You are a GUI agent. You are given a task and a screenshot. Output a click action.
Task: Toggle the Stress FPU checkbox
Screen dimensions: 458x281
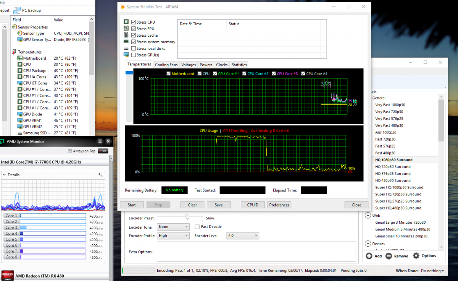click(x=134, y=29)
